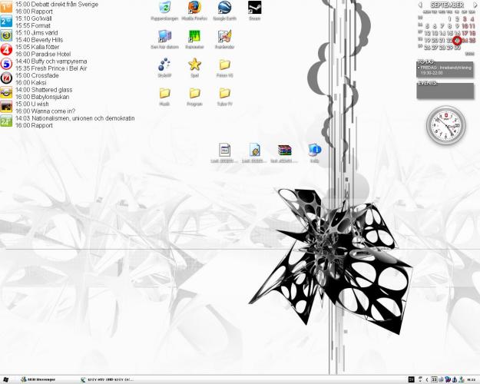Open the Papperskorgen recycle bin

[164, 9]
